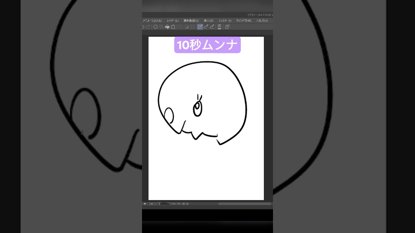The width and height of the screenshot is (415, 233).
Task: Click the Deselect icon in the toolbar
Action: tap(180, 27)
